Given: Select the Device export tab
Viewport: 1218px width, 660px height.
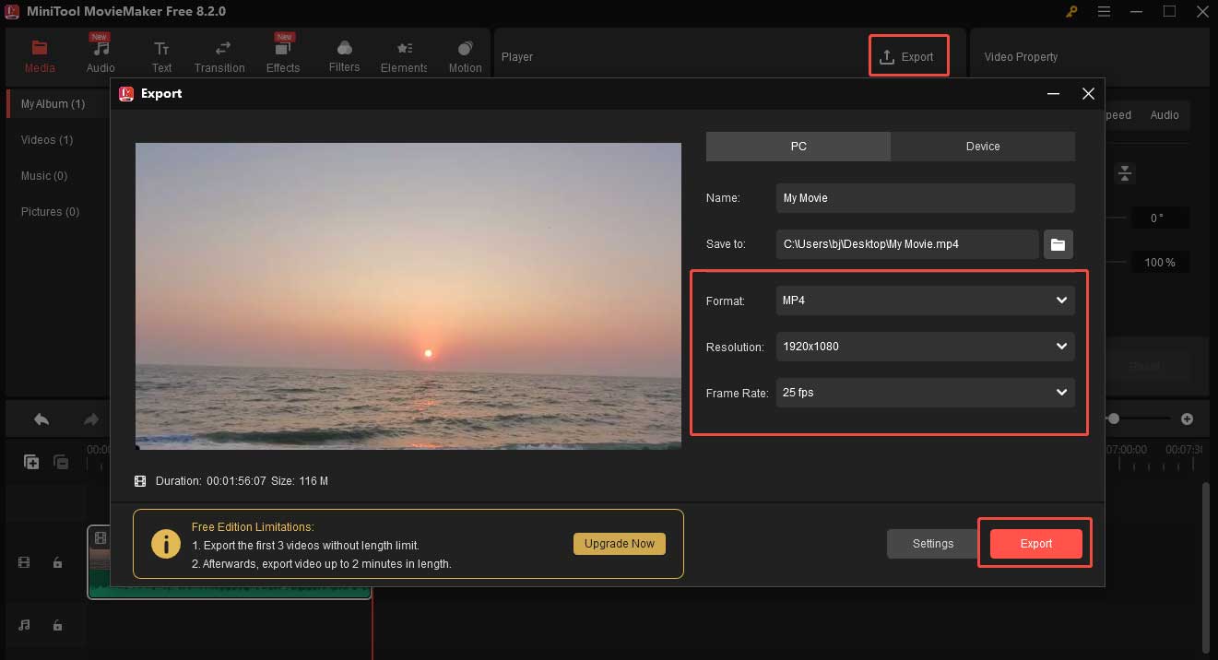Looking at the screenshot, I should pos(983,147).
